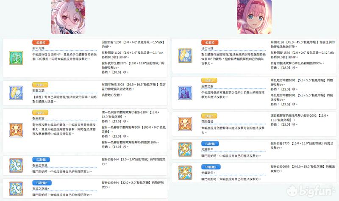339x201 pixels.
Task: Select the skill name 新年光輝
Action: [x=39, y=48]
